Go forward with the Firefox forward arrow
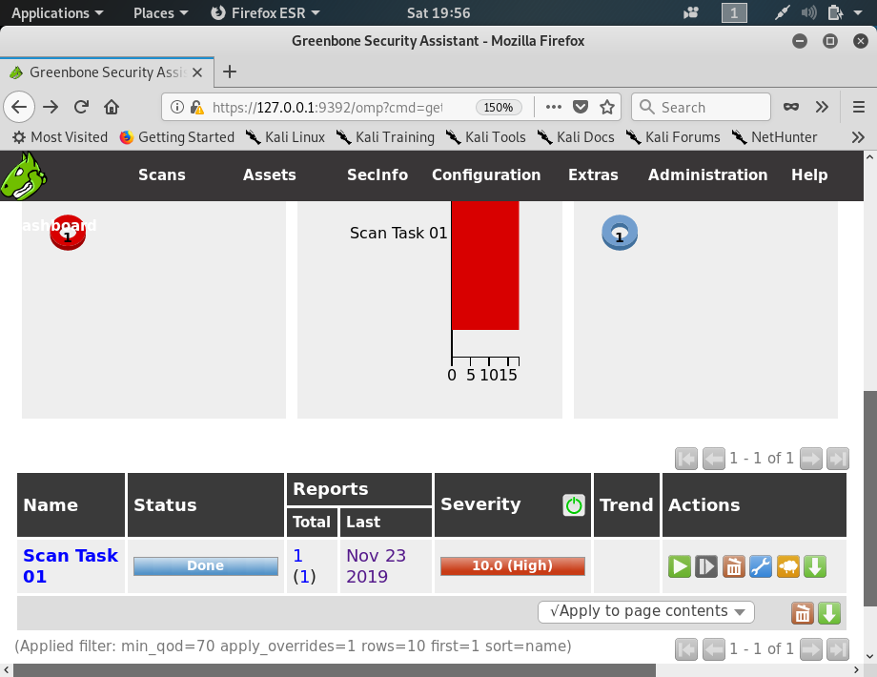The image size is (877, 677). tap(51, 107)
